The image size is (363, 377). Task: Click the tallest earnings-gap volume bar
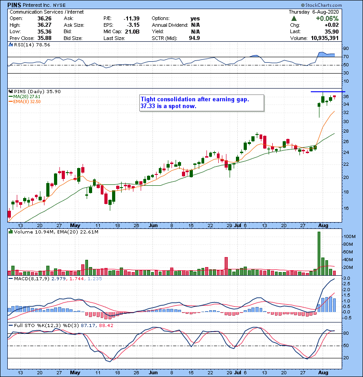319,253
